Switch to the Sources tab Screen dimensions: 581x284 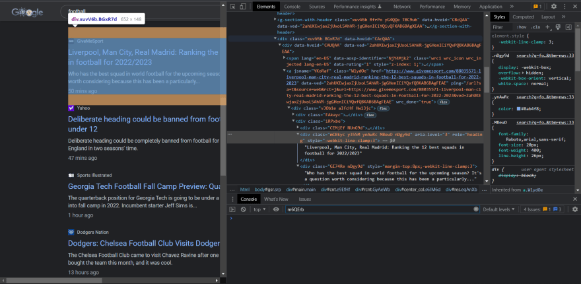(317, 7)
